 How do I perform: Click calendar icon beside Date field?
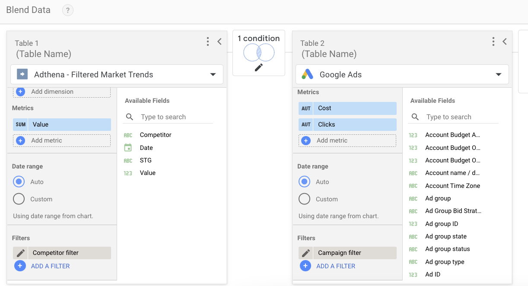pyautogui.click(x=128, y=148)
